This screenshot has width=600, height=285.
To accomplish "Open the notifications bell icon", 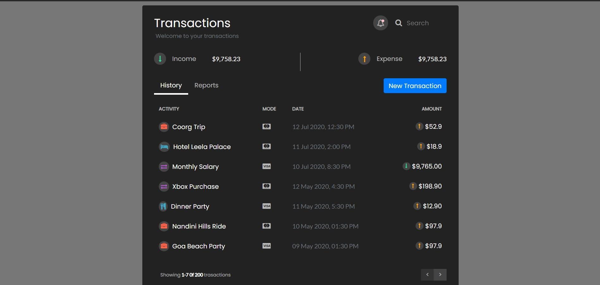I will click(380, 23).
